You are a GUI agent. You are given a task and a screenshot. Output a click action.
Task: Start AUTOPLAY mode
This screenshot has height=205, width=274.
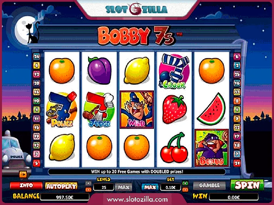61,186
